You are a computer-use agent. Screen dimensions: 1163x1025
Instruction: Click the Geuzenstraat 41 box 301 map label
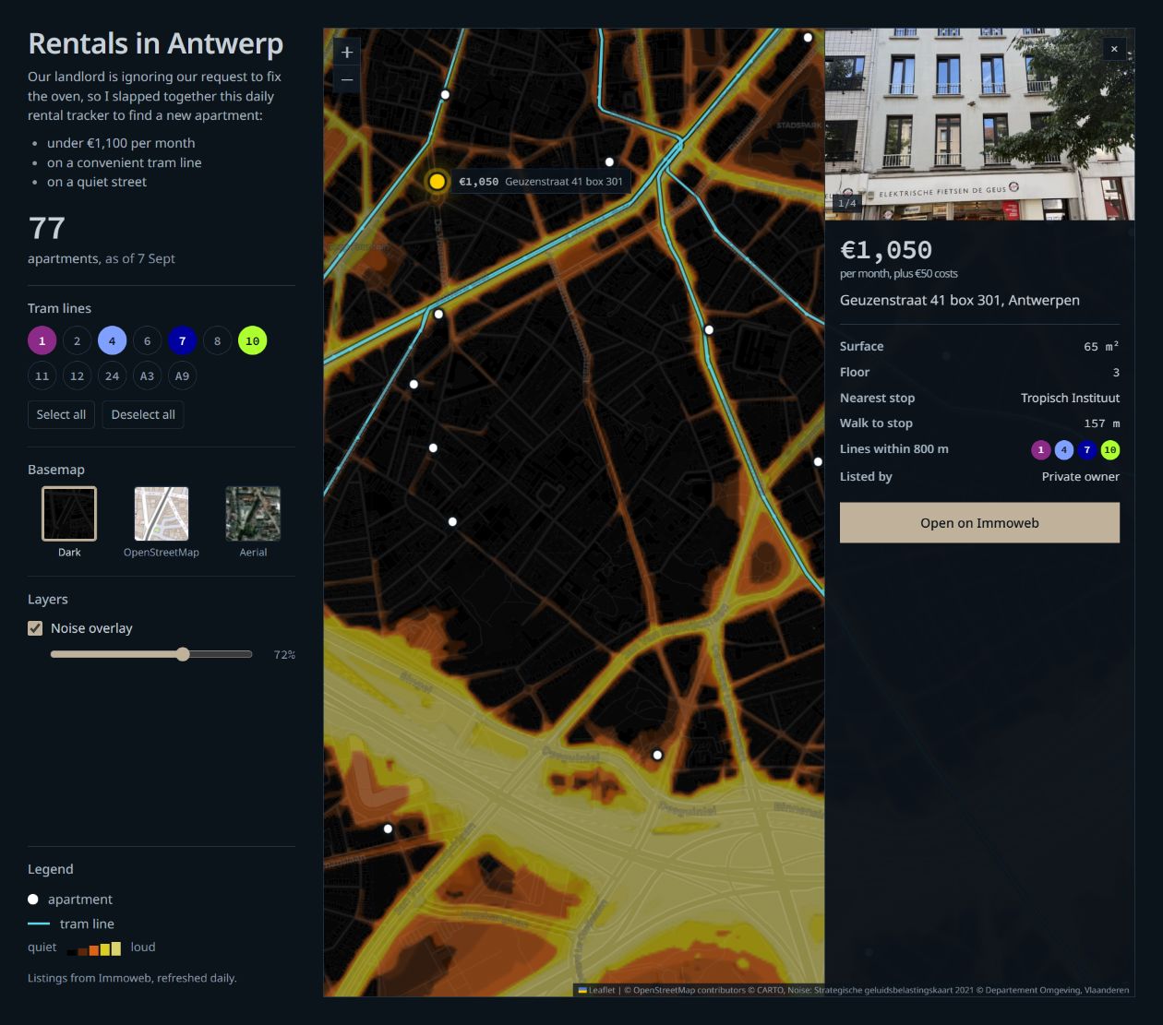click(x=541, y=182)
